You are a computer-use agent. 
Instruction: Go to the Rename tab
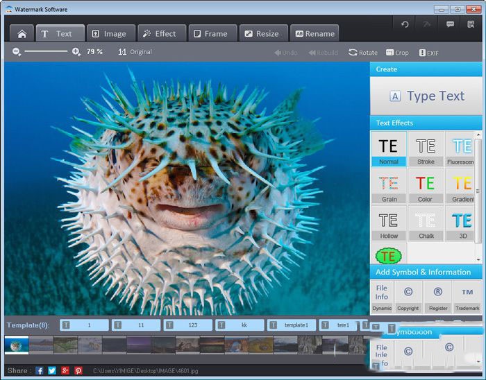315,33
